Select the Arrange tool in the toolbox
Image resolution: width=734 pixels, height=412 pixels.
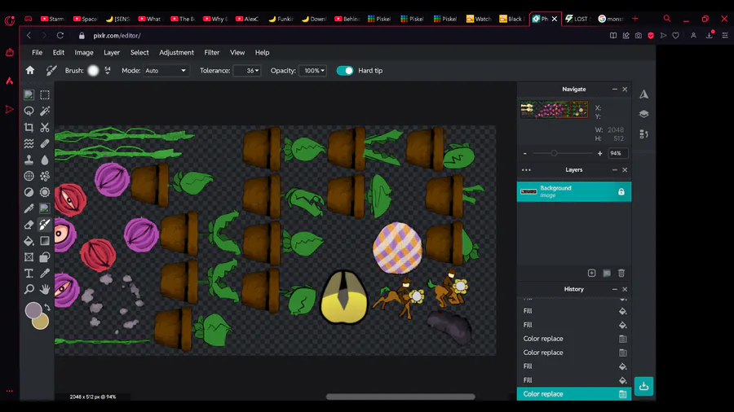click(x=29, y=94)
